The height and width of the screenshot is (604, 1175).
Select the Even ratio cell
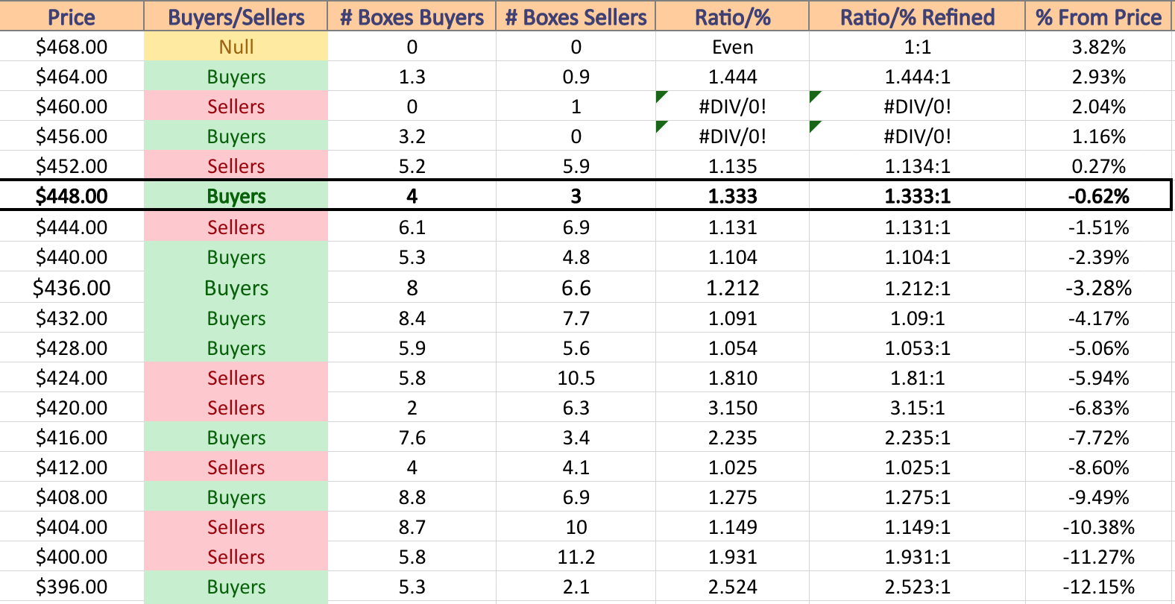732,47
